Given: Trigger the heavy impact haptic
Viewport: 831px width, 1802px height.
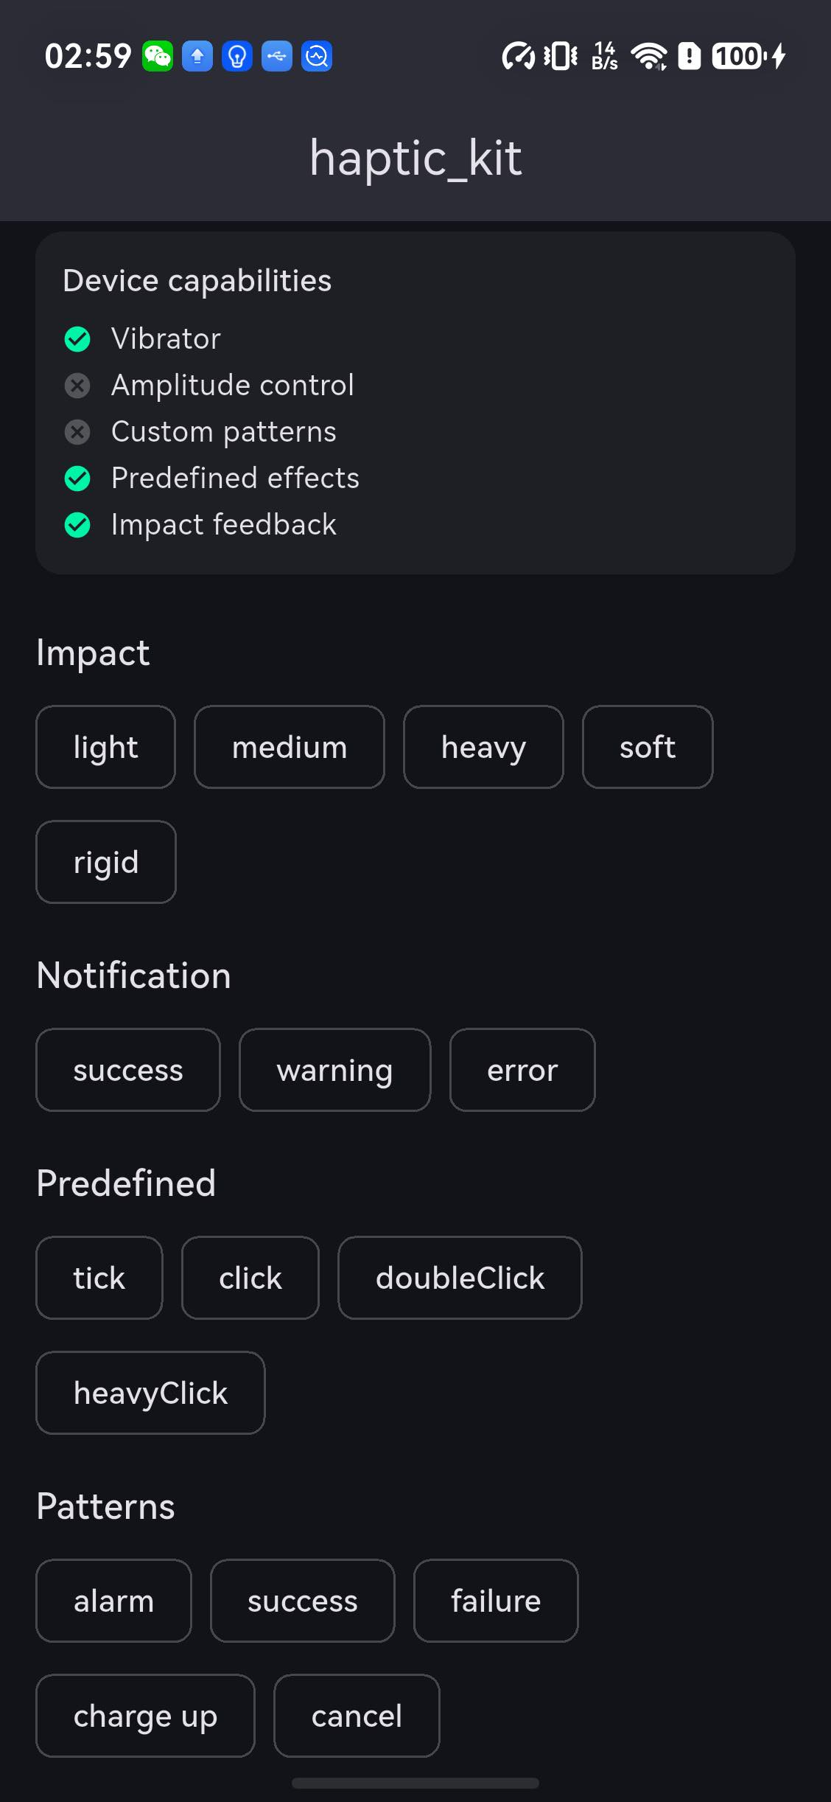Looking at the screenshot, I should tap(483, 747).
